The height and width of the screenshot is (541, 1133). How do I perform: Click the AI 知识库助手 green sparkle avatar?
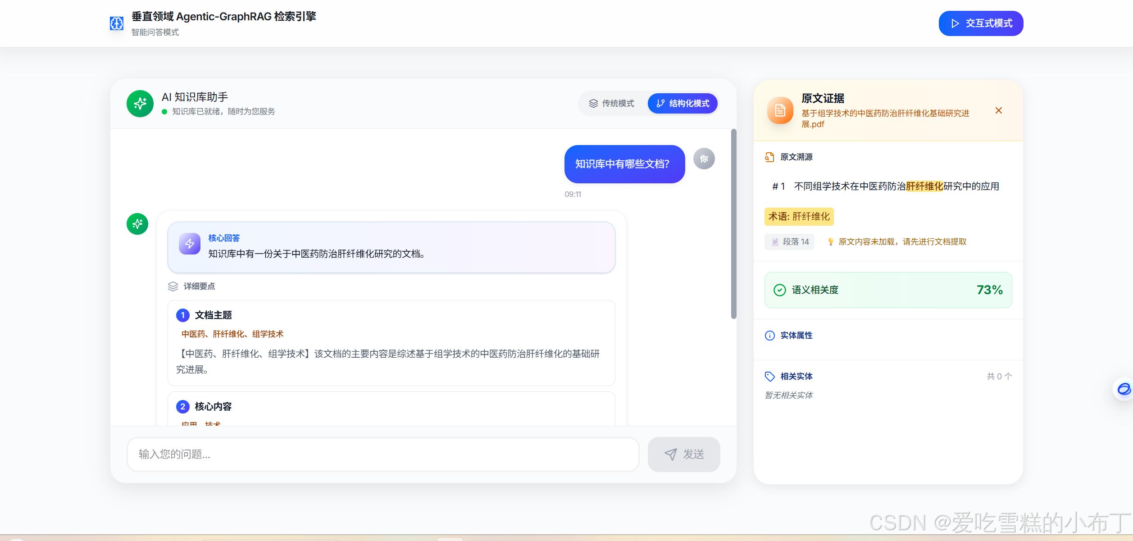(140, 104)
